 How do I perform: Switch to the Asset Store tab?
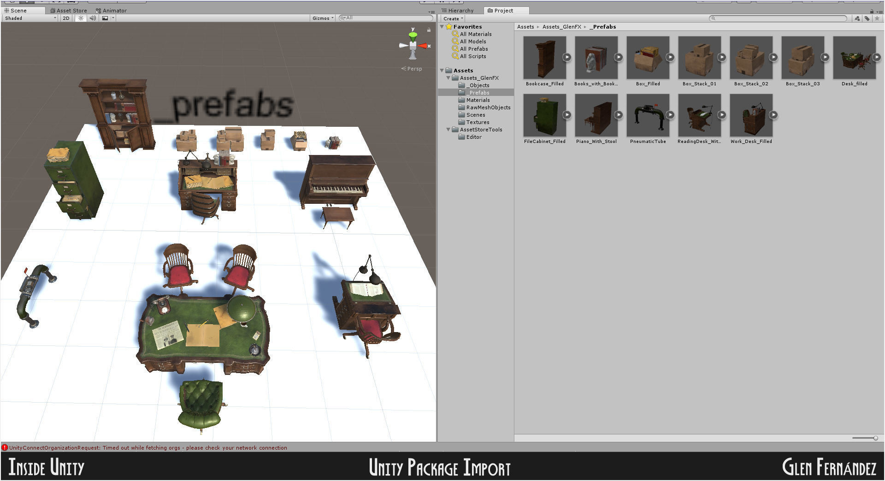click(69, 10)
